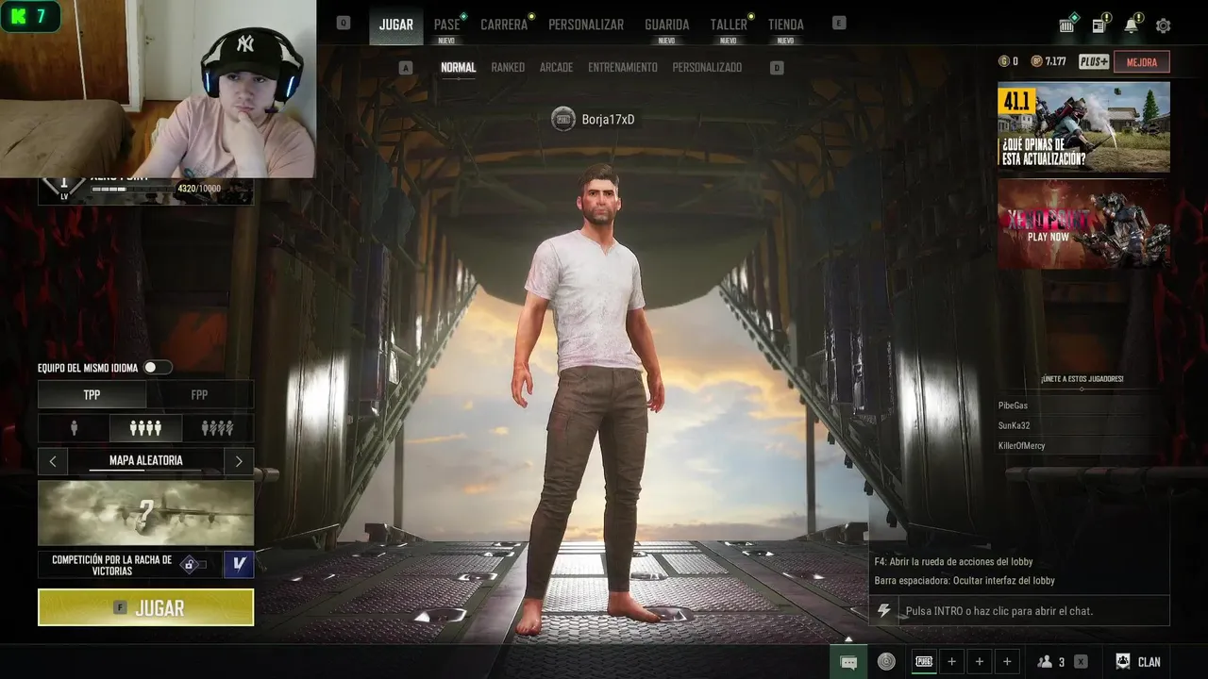
Task: Click the Borja17xD player name
Action: pos(608,120)
